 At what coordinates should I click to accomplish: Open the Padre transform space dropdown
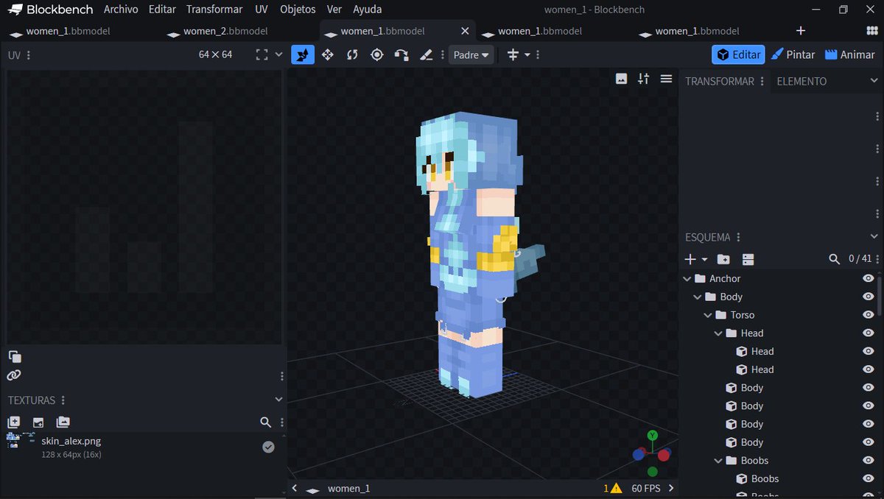(x=471, y=55)
